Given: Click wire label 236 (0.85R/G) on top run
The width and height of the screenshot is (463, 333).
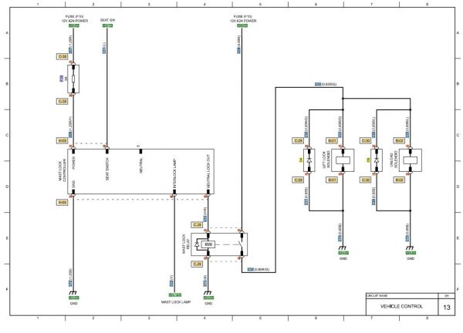Looking at the screenshot, I should click(x=326, y=84).
